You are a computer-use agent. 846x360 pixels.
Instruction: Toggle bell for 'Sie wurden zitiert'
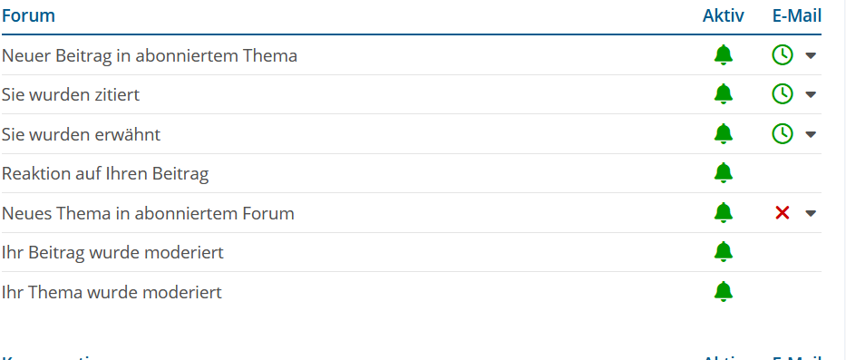[x=724, y=94]
